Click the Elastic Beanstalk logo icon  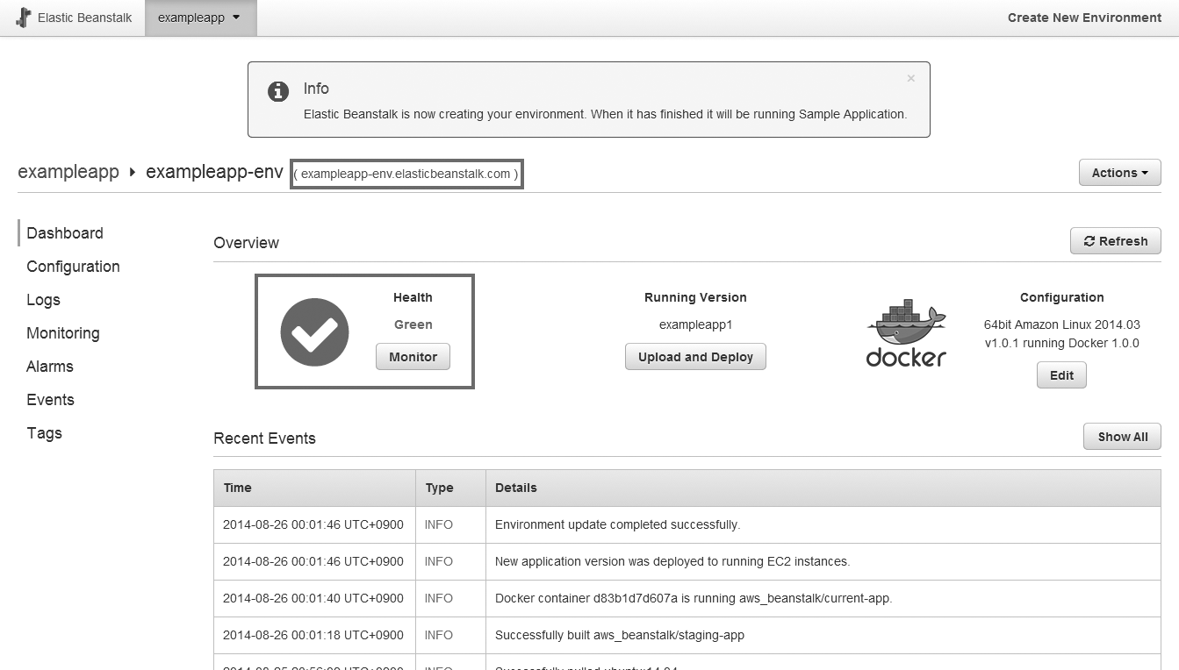pyautogui.click(x=24, y=18)
